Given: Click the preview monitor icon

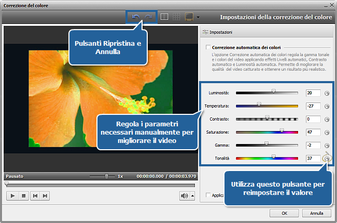Looking at the screenshot, I should 189,17.
